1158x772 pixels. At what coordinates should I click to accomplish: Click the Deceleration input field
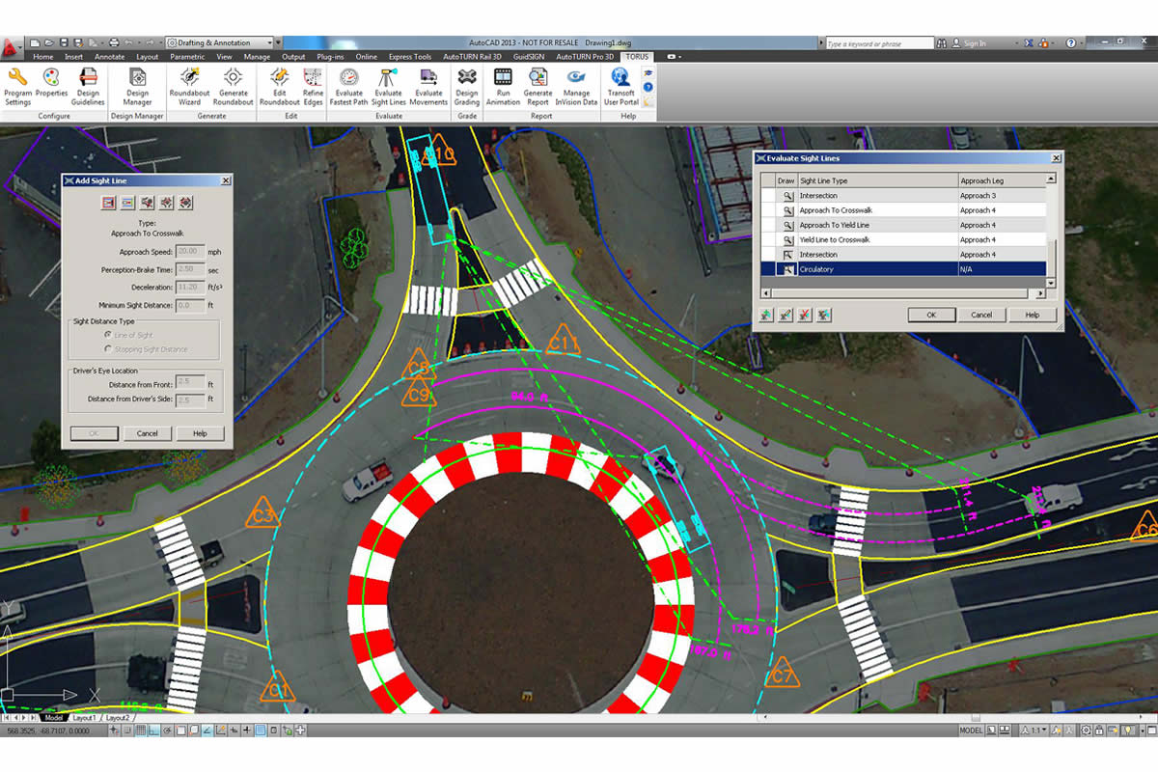click(189, 287)
